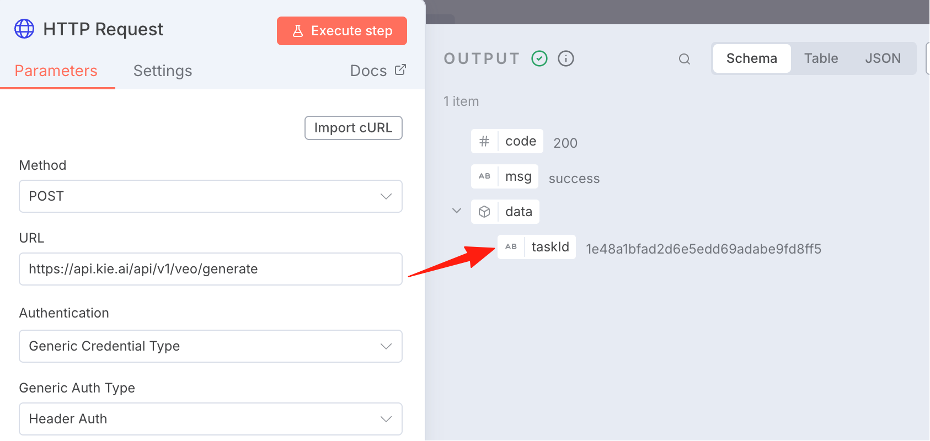
Task: Click the flask icon in Execute step
Action: tap(298, 31)
